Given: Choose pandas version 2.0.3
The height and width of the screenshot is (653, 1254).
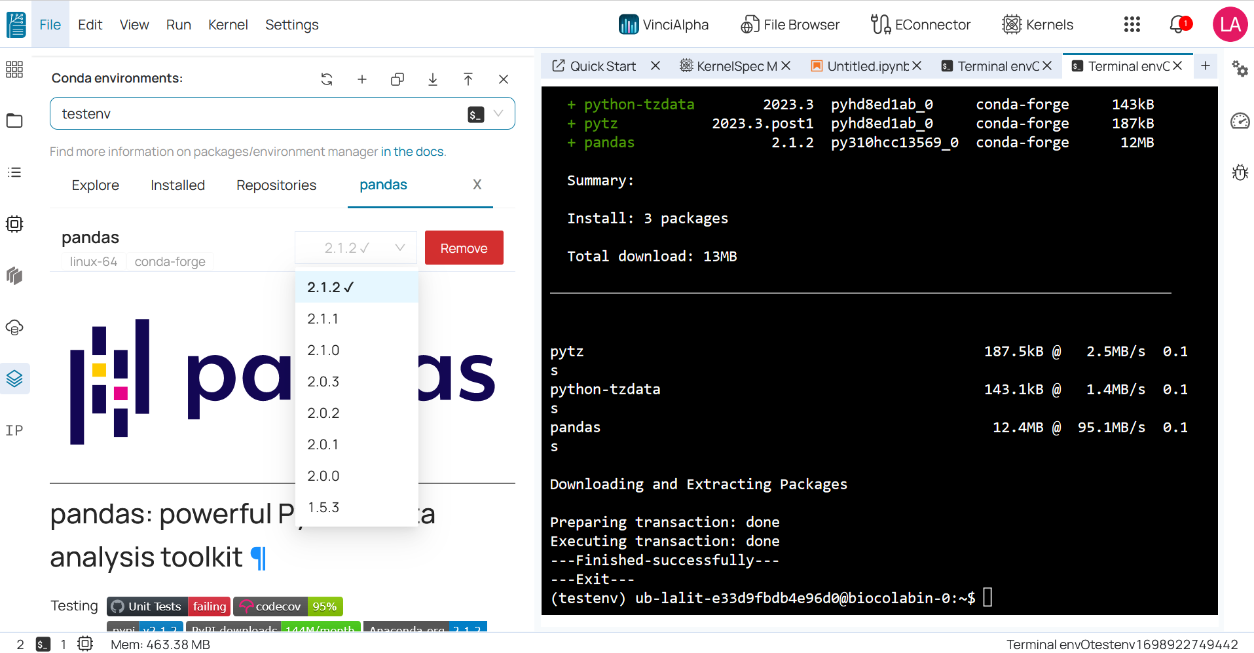Looking at the screenshot, I should tap(357, 381).
